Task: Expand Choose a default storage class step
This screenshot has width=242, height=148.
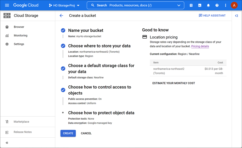Action: tap(101, 69)
